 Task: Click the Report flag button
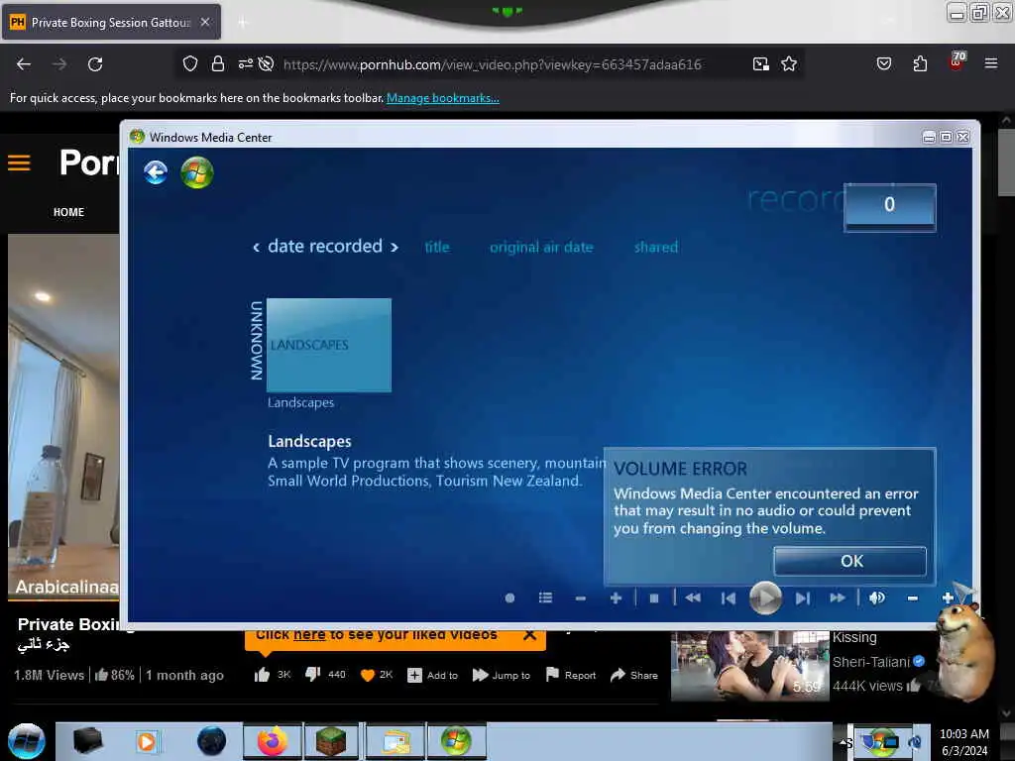[570, 675]
